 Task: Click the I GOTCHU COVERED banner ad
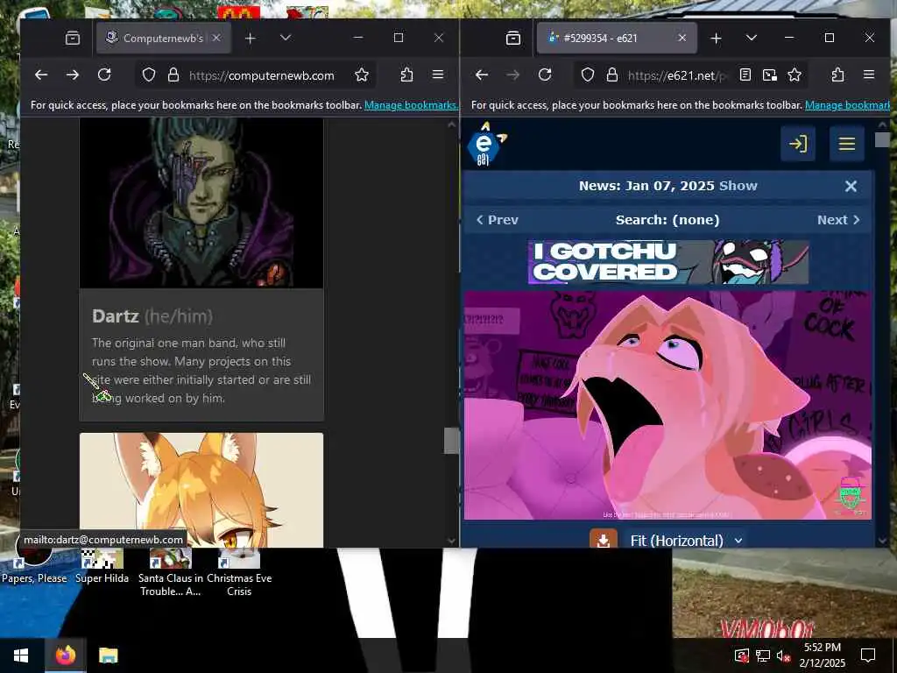668,262
